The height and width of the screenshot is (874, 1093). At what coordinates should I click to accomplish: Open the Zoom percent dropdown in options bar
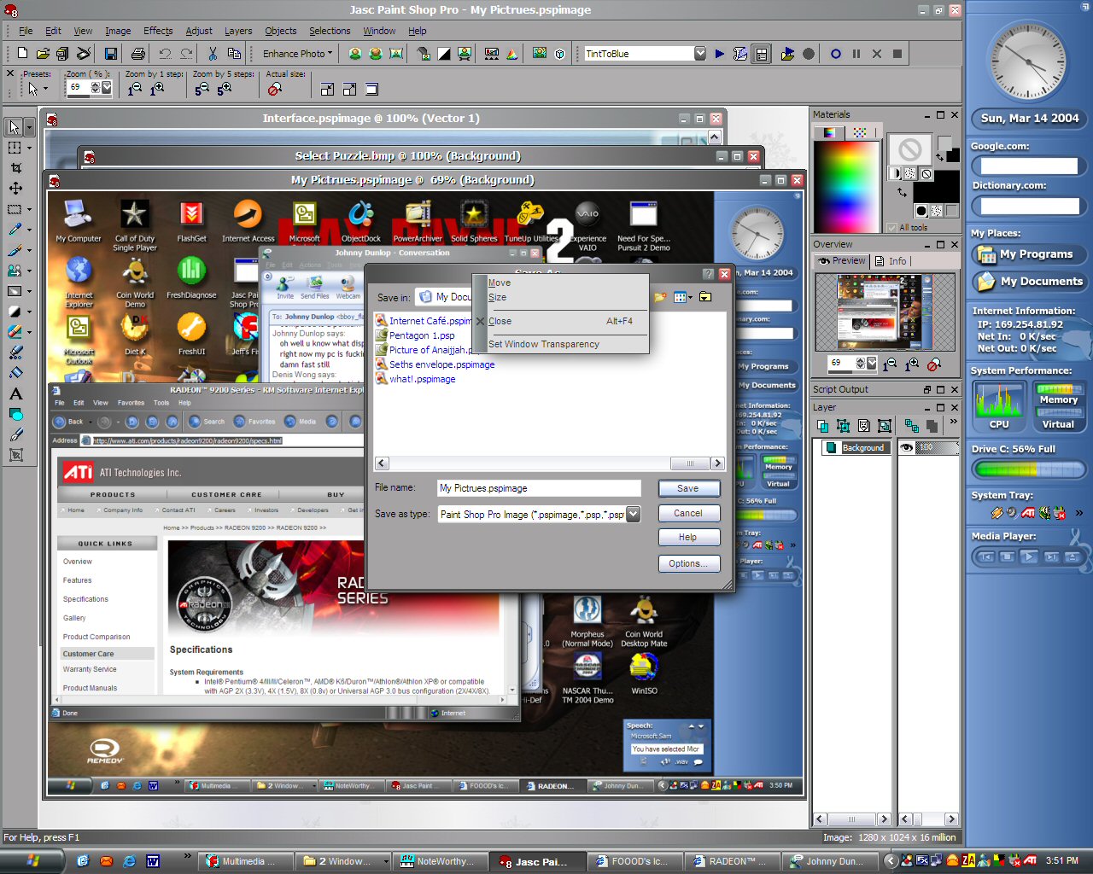tap(107, 87)
